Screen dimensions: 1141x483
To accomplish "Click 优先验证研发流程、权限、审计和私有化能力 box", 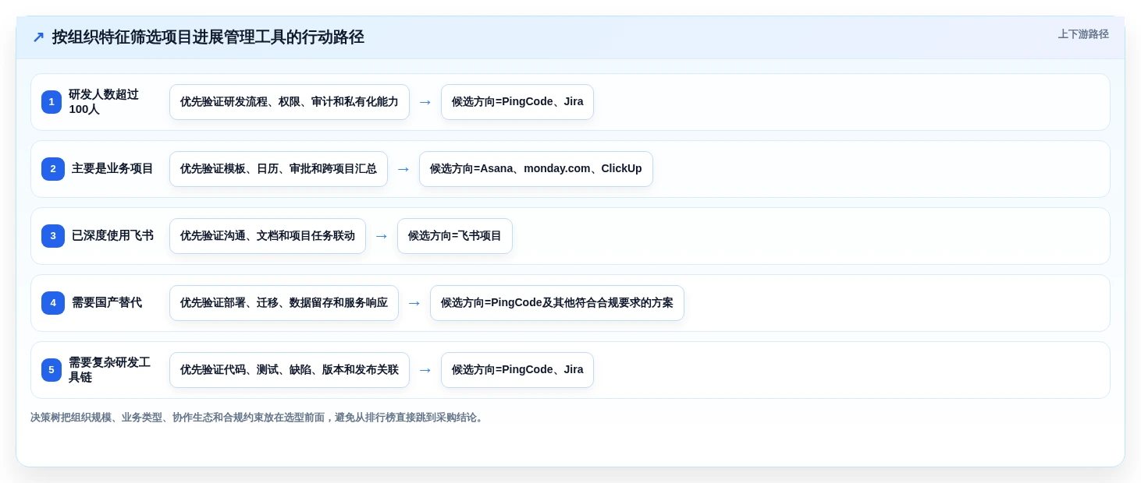I will click(290, 102).
